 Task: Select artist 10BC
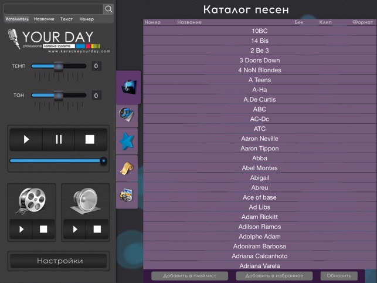260,31
